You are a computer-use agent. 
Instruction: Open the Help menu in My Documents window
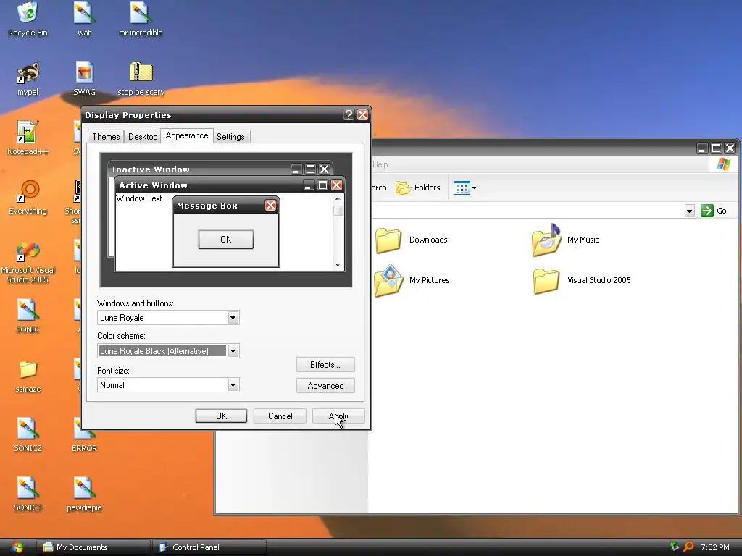380,164
